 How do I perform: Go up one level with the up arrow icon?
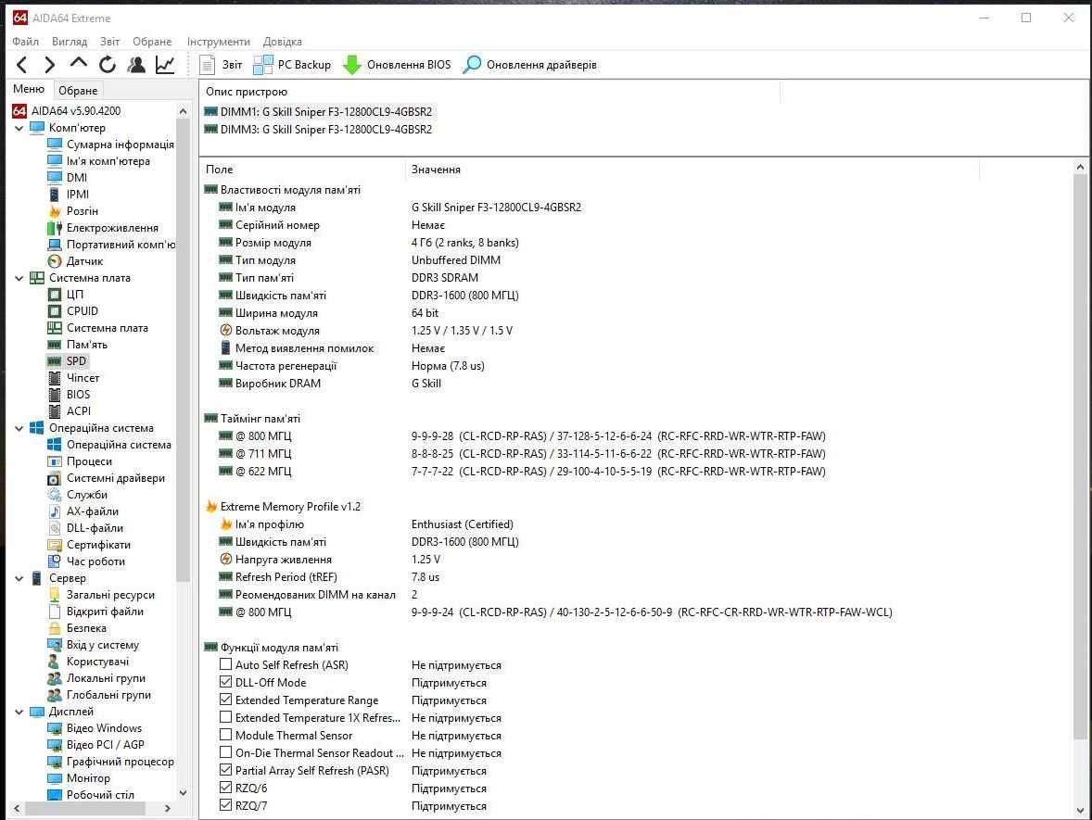point(79,63)
